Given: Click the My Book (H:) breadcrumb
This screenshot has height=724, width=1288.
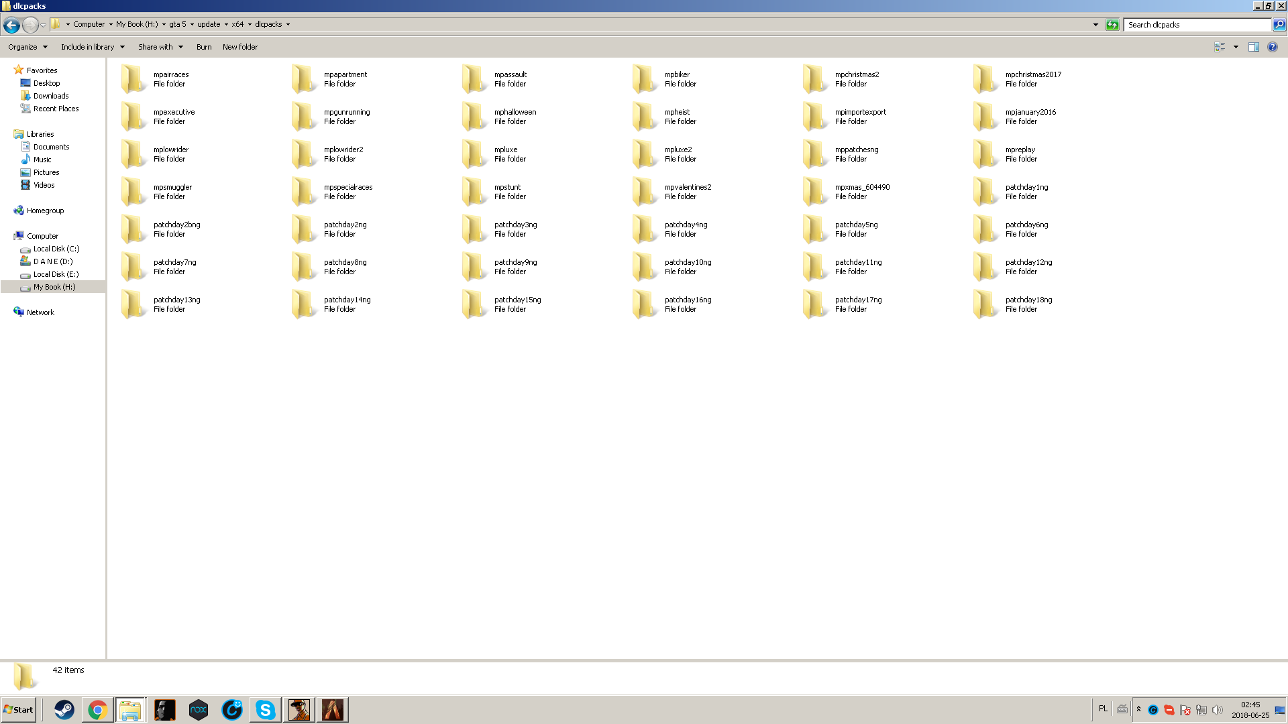Looking at the screenshot, I should point(137,24).
